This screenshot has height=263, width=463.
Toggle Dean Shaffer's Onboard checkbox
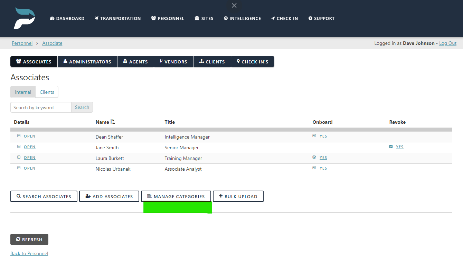click(314, 136)
